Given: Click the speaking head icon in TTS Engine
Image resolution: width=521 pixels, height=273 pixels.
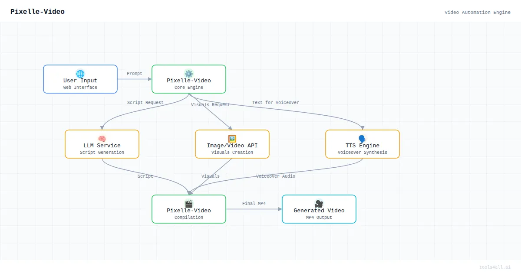Looking at the screenshot, I should [x=363, y=139].
